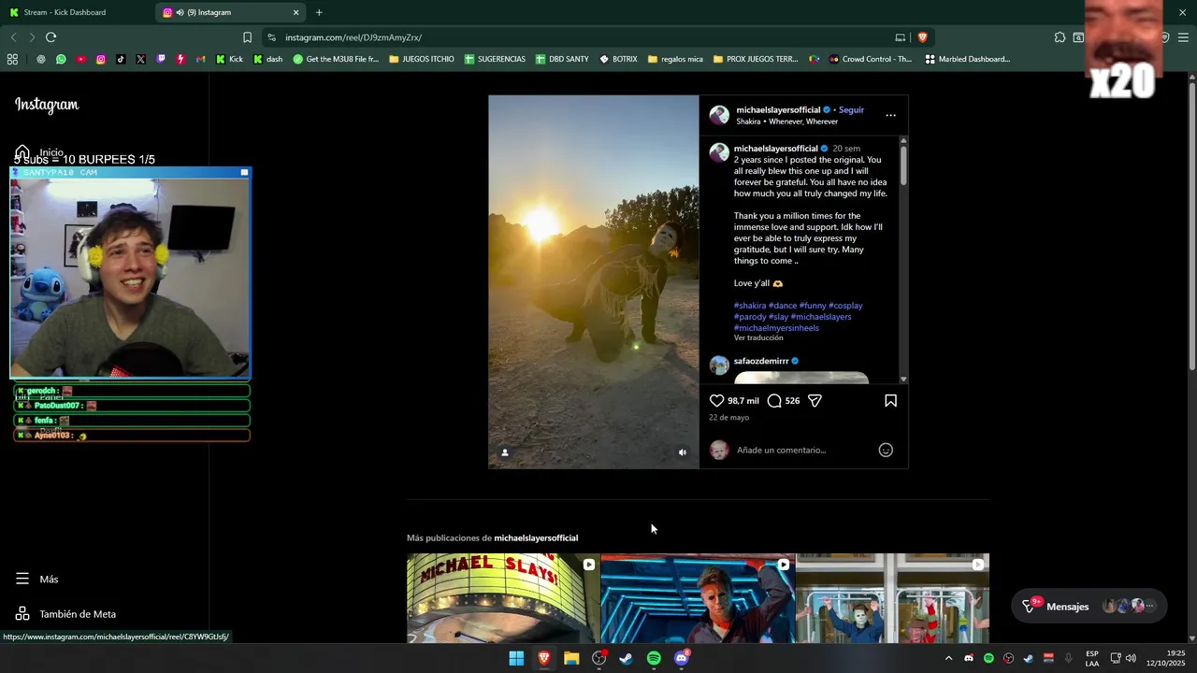Open Steam from the taskbar
The height and width of the screenshot is (673, 1197).
click(x=626, y=658)
